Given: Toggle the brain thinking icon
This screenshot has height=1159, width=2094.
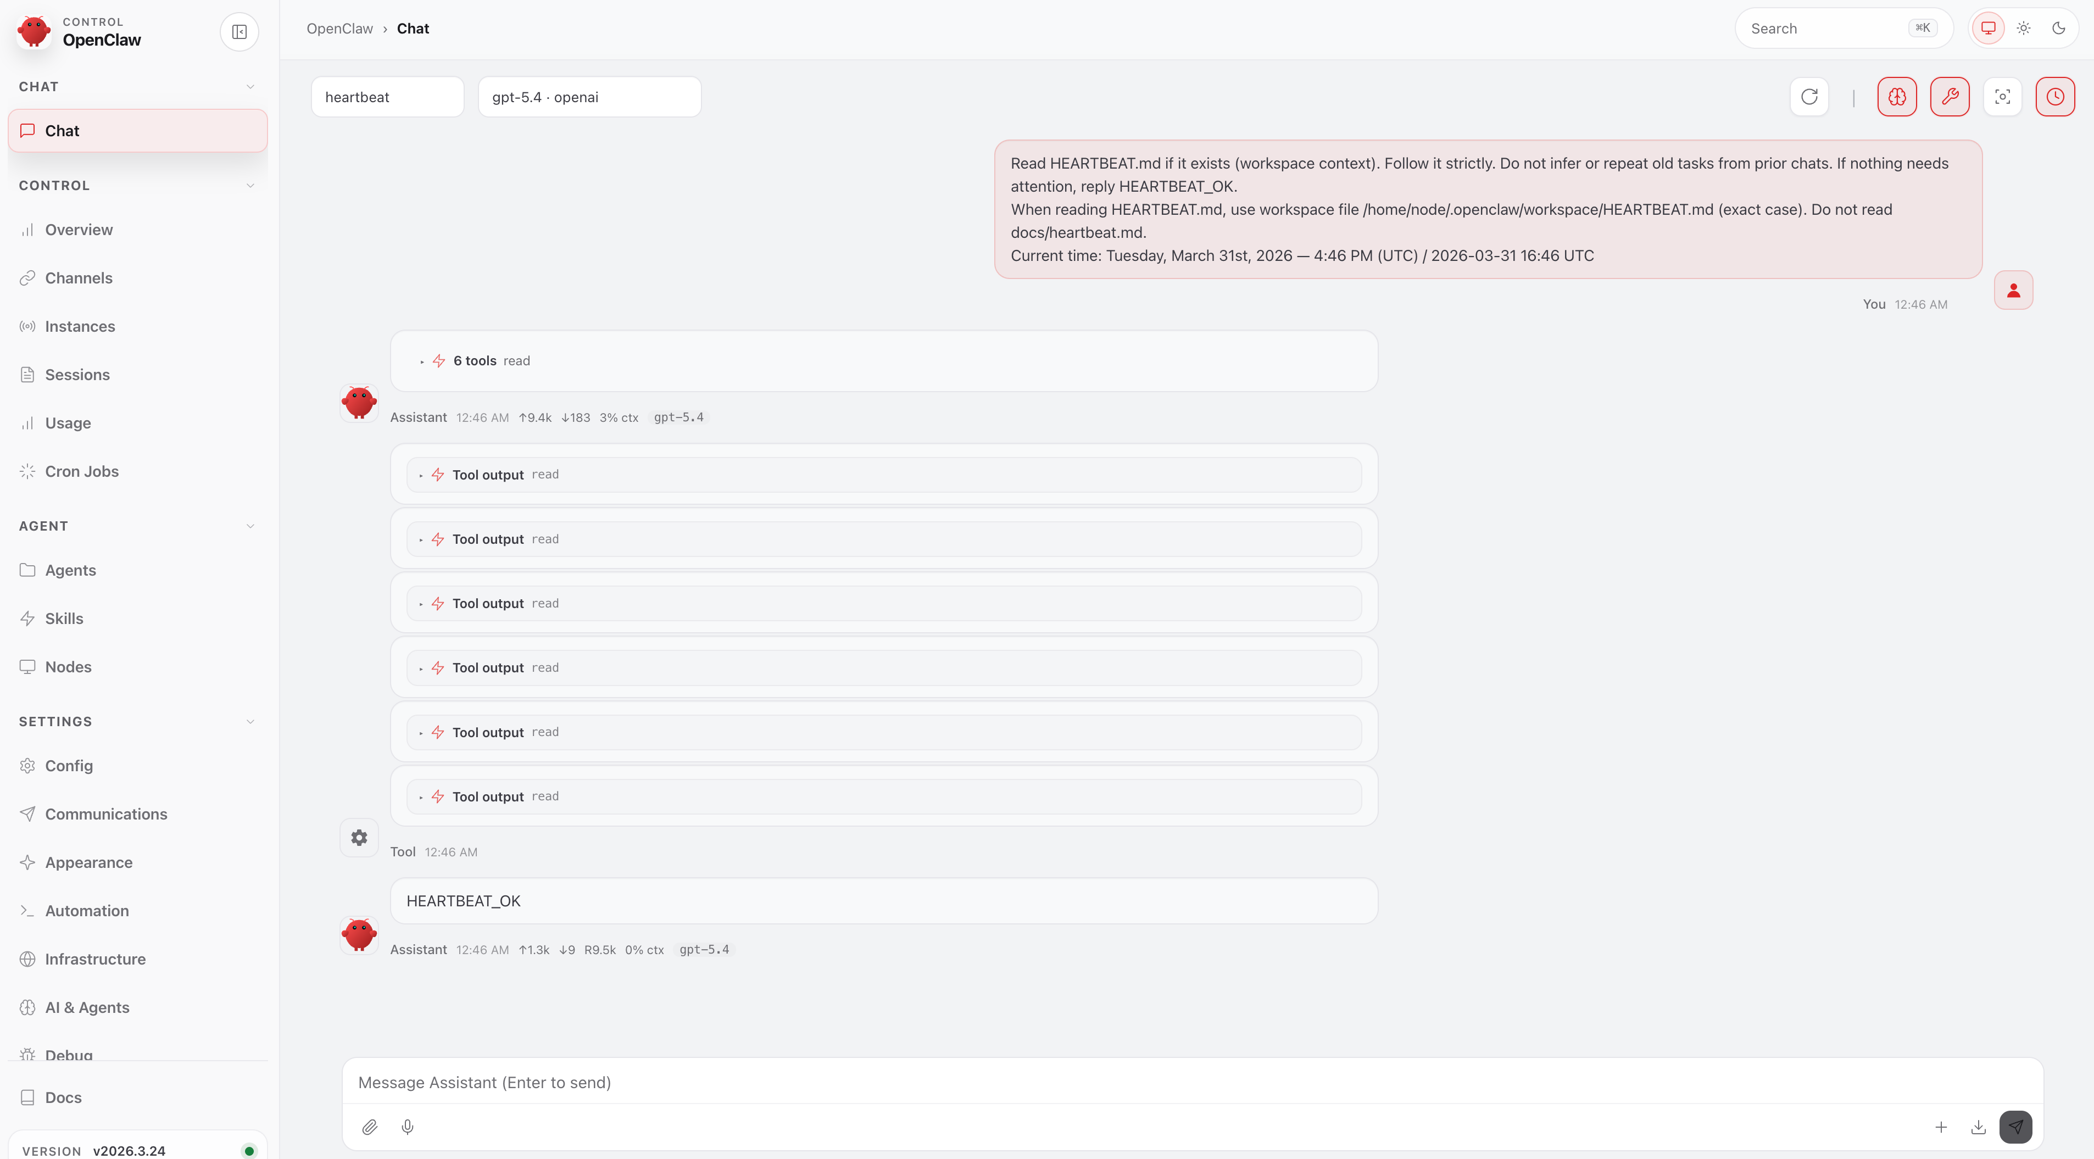Looking at the screenshot, I should point(1896,97).
